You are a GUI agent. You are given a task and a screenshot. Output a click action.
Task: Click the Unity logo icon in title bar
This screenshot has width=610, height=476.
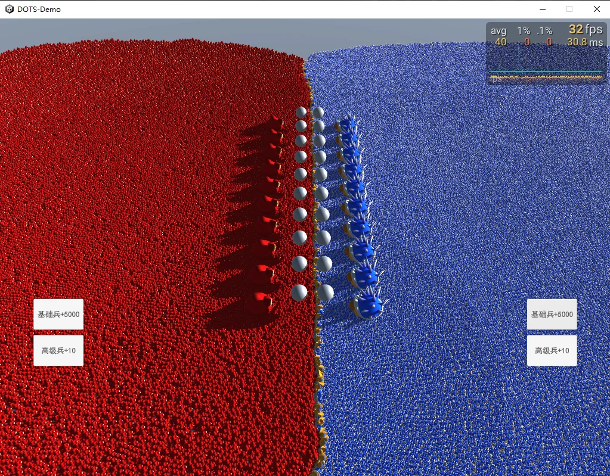[x=9, y=9]
